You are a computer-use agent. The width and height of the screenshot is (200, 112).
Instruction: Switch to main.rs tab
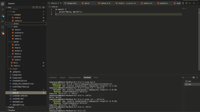click(148, 3)
